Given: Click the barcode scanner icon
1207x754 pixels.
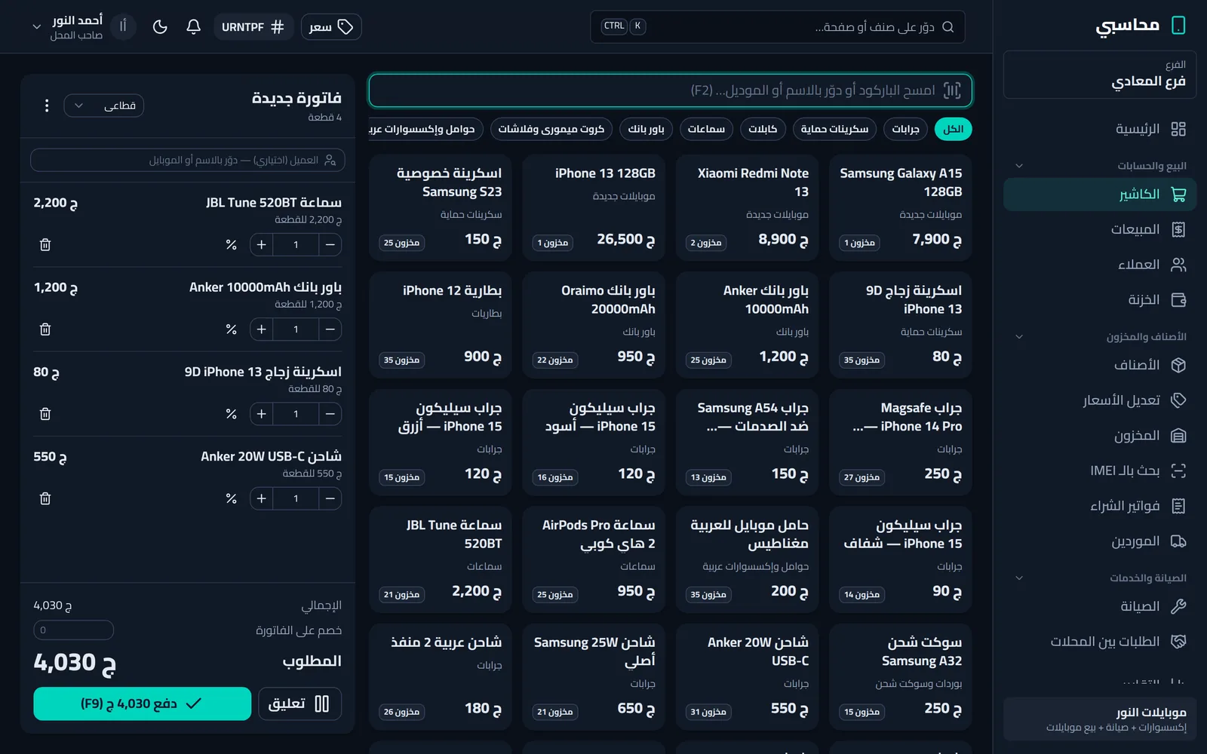Looking at the screenshot, I should tap(952, 90).
